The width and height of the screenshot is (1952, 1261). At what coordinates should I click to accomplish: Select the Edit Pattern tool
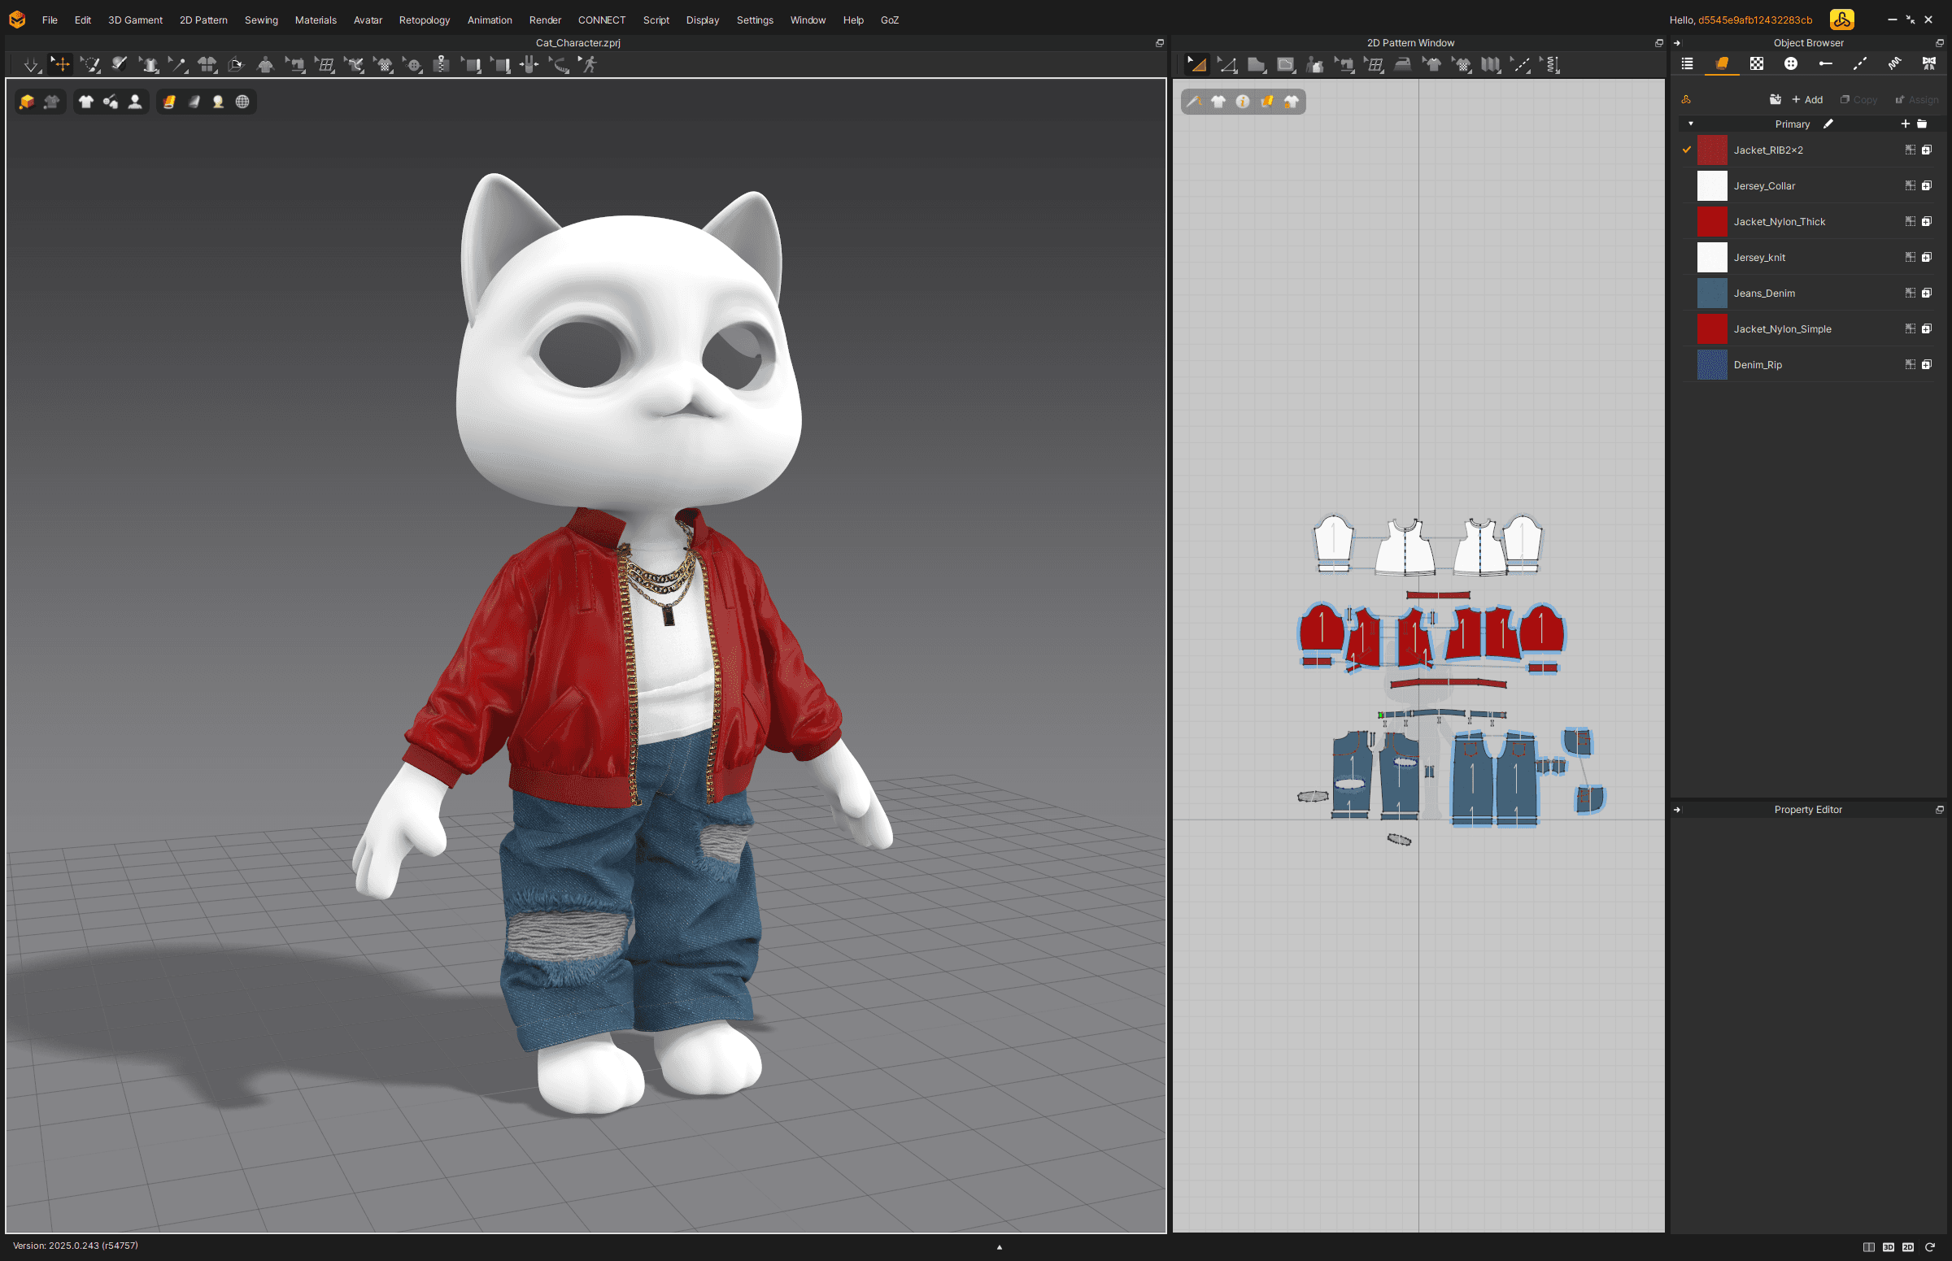click(x=1196, y=65)
